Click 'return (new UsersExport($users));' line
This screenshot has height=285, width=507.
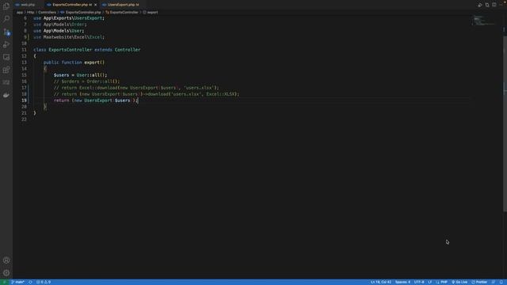96,101
